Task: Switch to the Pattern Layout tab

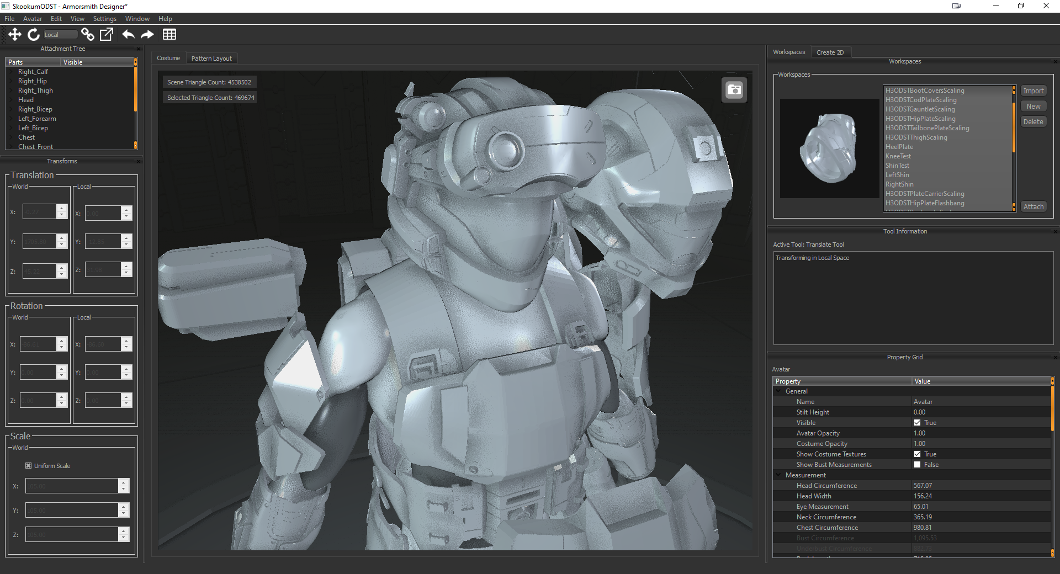Action: (x=211, y=59)
